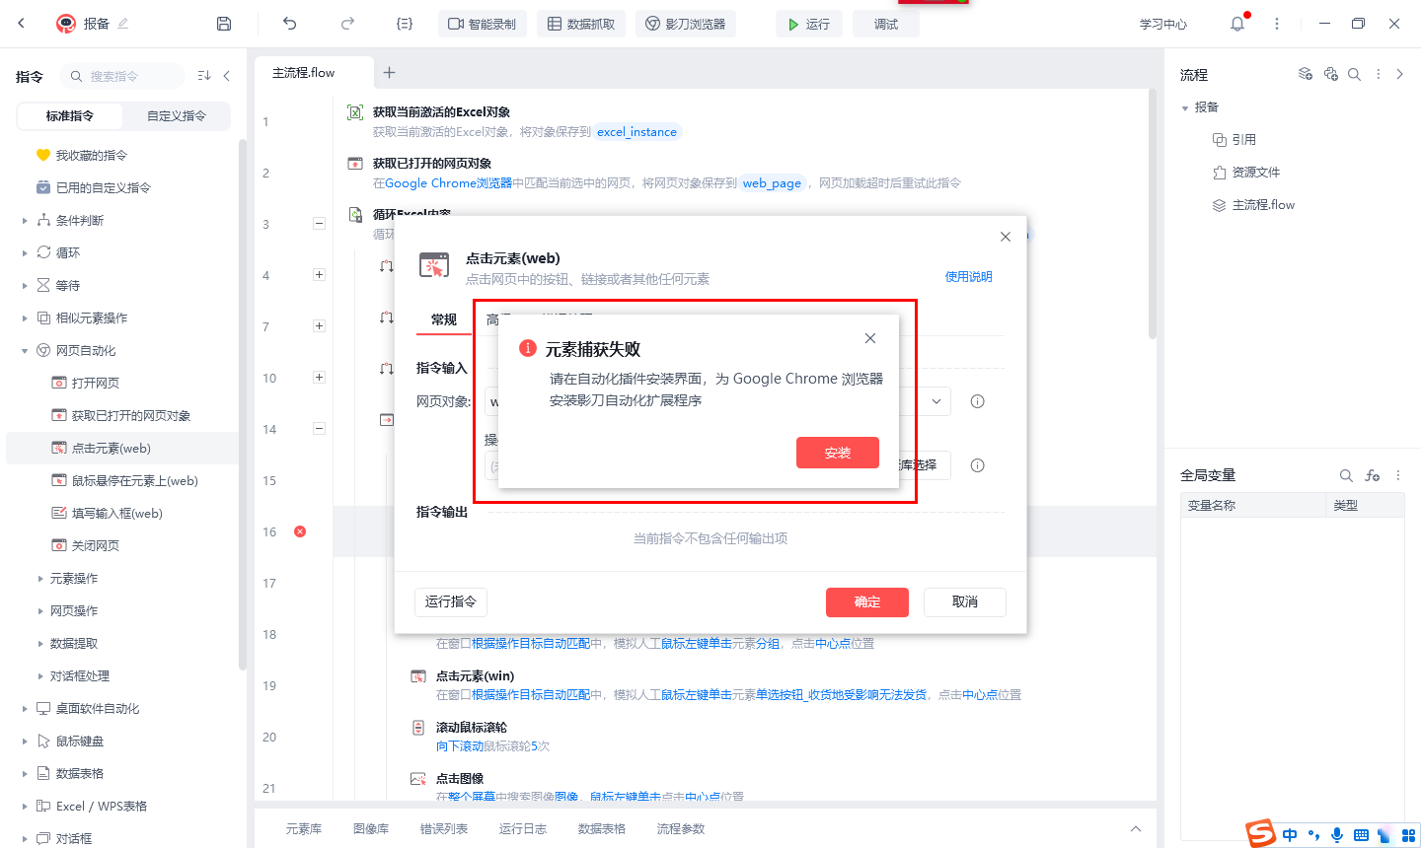Open the 错误列表 bottom tab
The image size is (1421, 848).
click(x=444, y=828)
